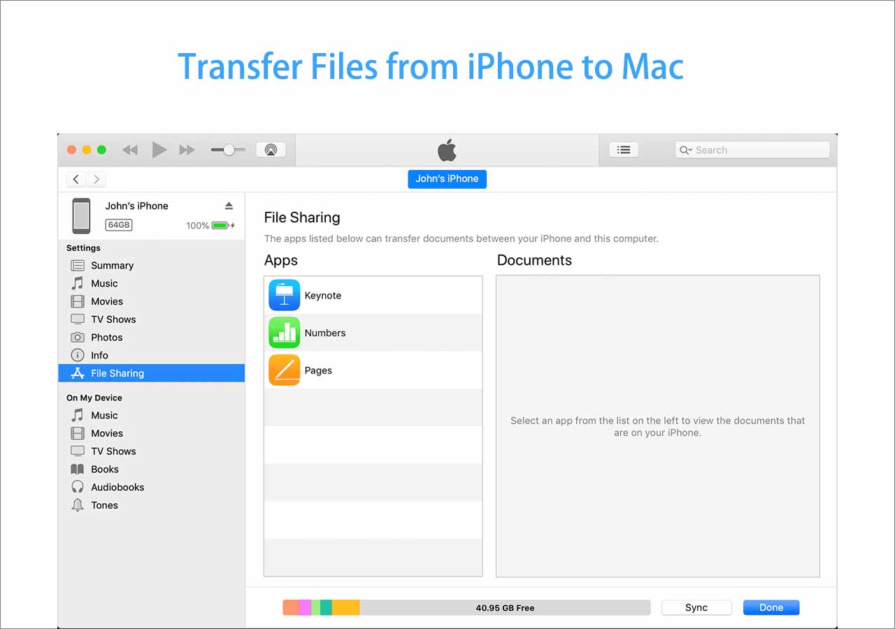This screenshot has height=629, width=895.
Task: Open the AirPlay output button
Action: click(271, 150)
